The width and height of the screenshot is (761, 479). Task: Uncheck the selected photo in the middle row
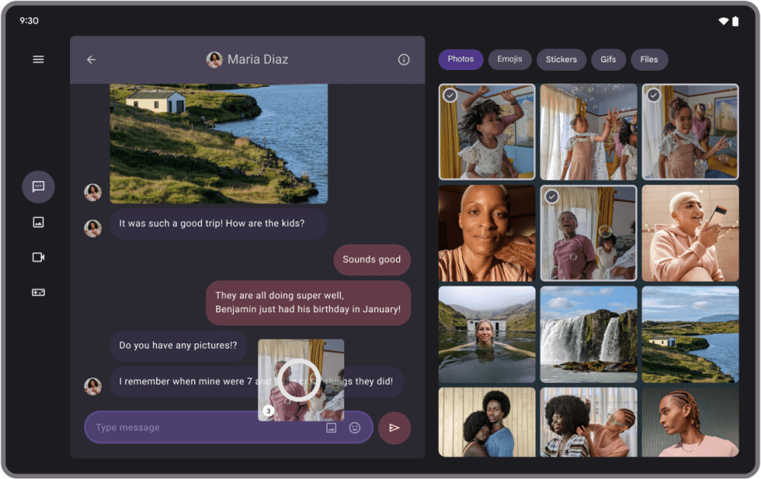click(552, 196)
